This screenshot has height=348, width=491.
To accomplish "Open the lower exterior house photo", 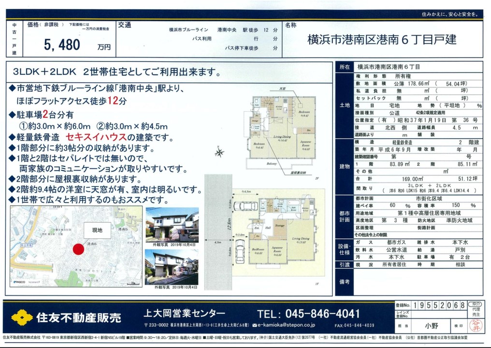I will click(172, 266).
